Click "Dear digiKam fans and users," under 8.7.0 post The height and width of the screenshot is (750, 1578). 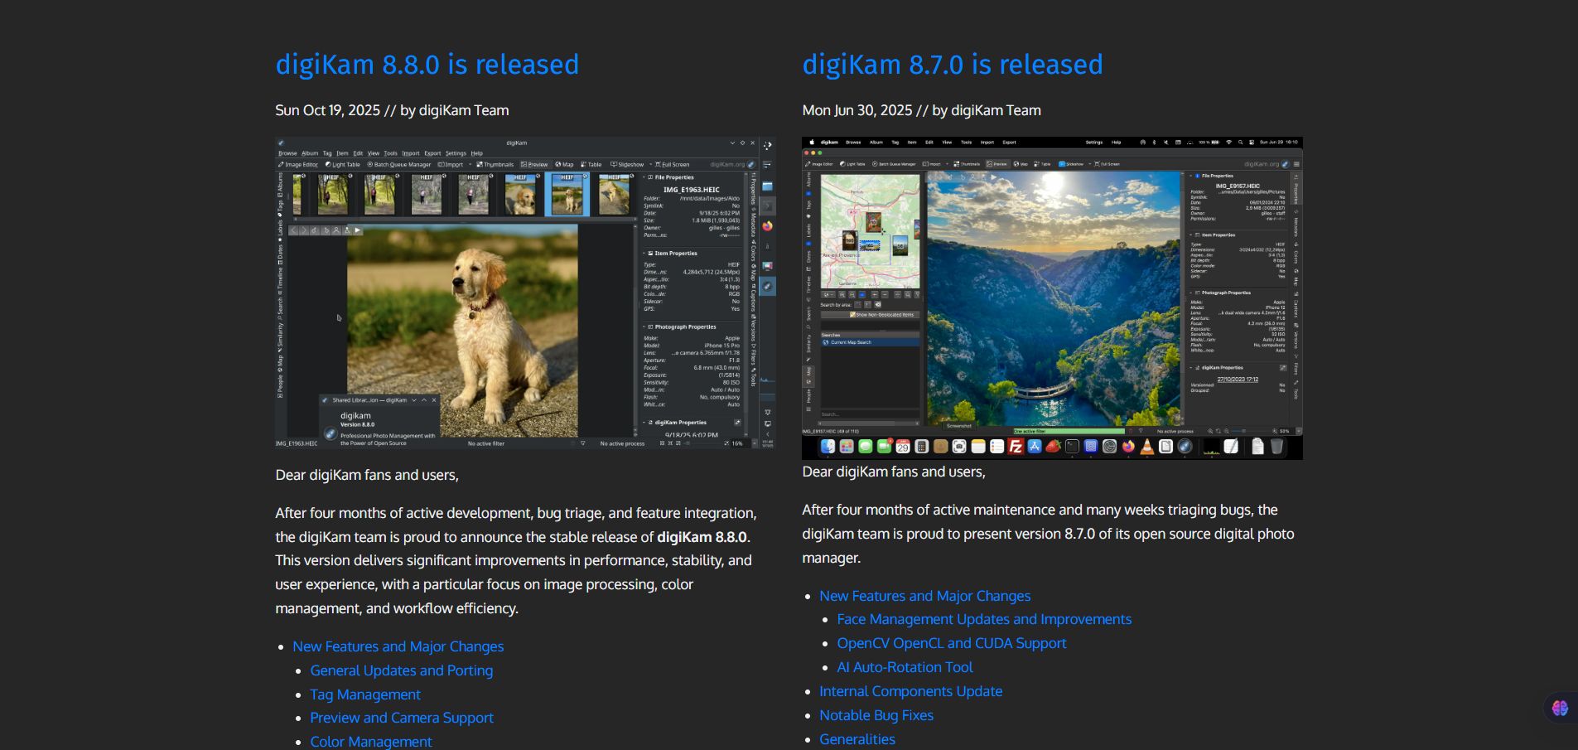[x=894, y=472]
